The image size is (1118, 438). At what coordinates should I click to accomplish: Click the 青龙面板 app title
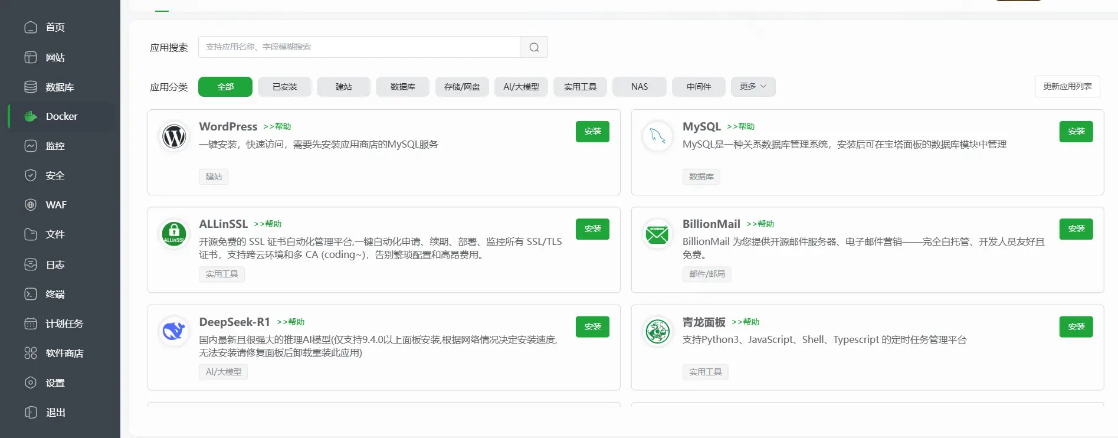pos(704,322)
